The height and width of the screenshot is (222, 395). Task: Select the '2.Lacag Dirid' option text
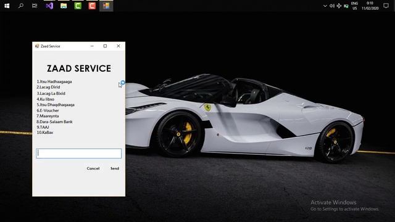click(x=48, y=87)
